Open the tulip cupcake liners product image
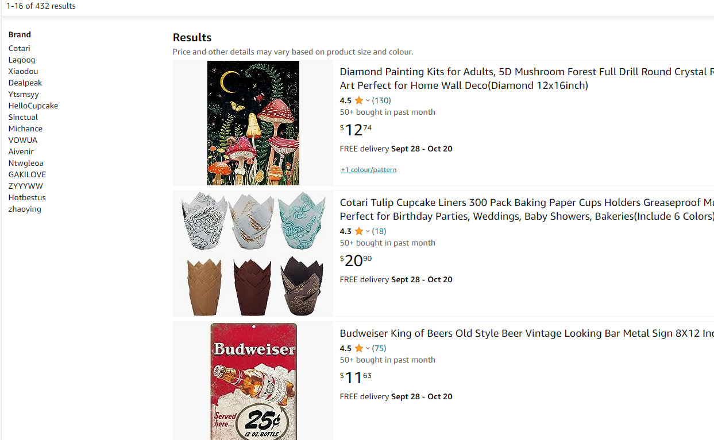This screenshot has width=714, height=440. [x=253, y=254]
